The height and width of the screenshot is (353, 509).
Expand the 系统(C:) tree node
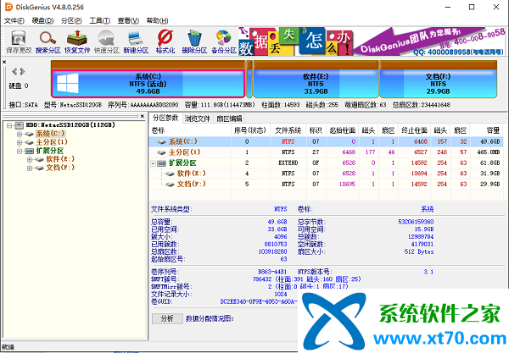[x=20, y=134]
